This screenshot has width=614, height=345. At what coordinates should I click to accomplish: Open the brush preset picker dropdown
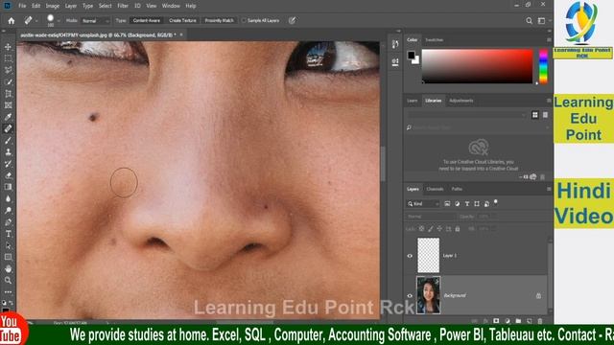coord(59,21)
